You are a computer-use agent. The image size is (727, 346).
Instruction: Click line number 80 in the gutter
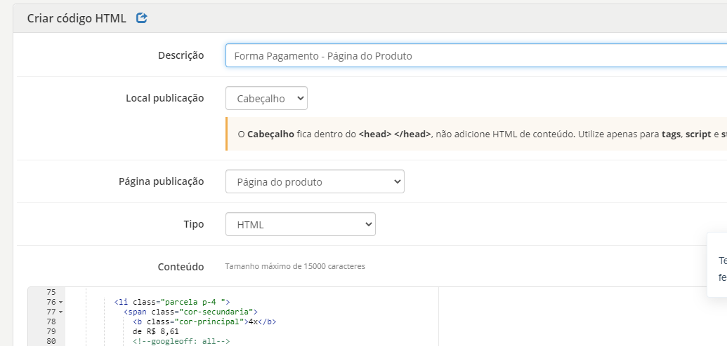point(50,341)
